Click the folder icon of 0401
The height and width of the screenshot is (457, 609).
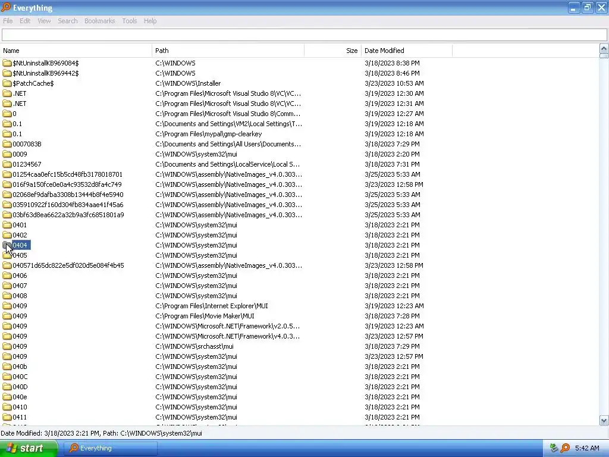pyautogui.click(x=7, y=224)
